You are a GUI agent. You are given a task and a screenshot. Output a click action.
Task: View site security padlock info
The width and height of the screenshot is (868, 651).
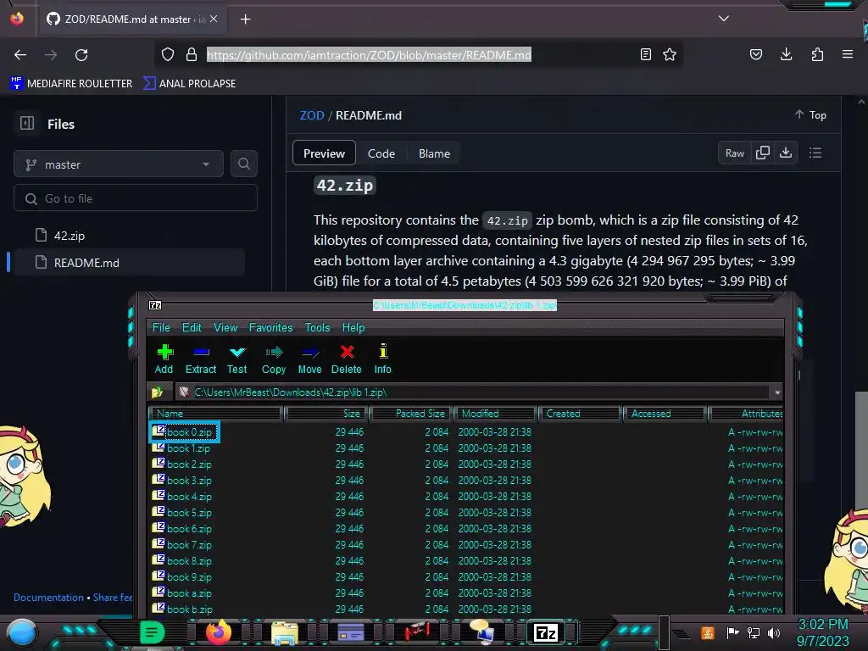(192, 54)
